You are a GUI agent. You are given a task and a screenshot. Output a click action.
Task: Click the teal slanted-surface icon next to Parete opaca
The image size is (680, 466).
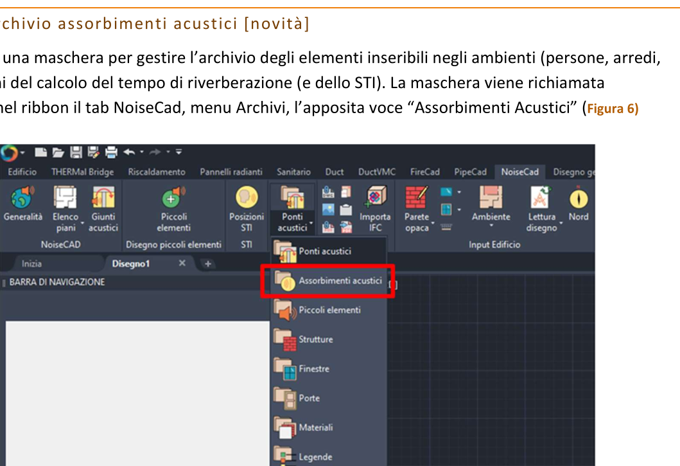click(x=446, y=192)
